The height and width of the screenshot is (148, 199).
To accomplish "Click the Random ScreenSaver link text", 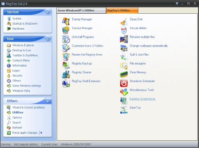I will pos(143,99).
